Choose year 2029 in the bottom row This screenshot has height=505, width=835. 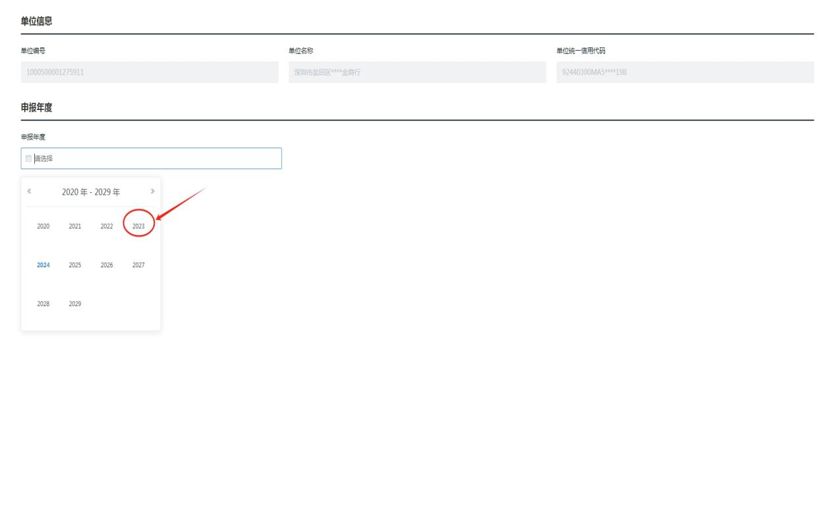(75, 304)
